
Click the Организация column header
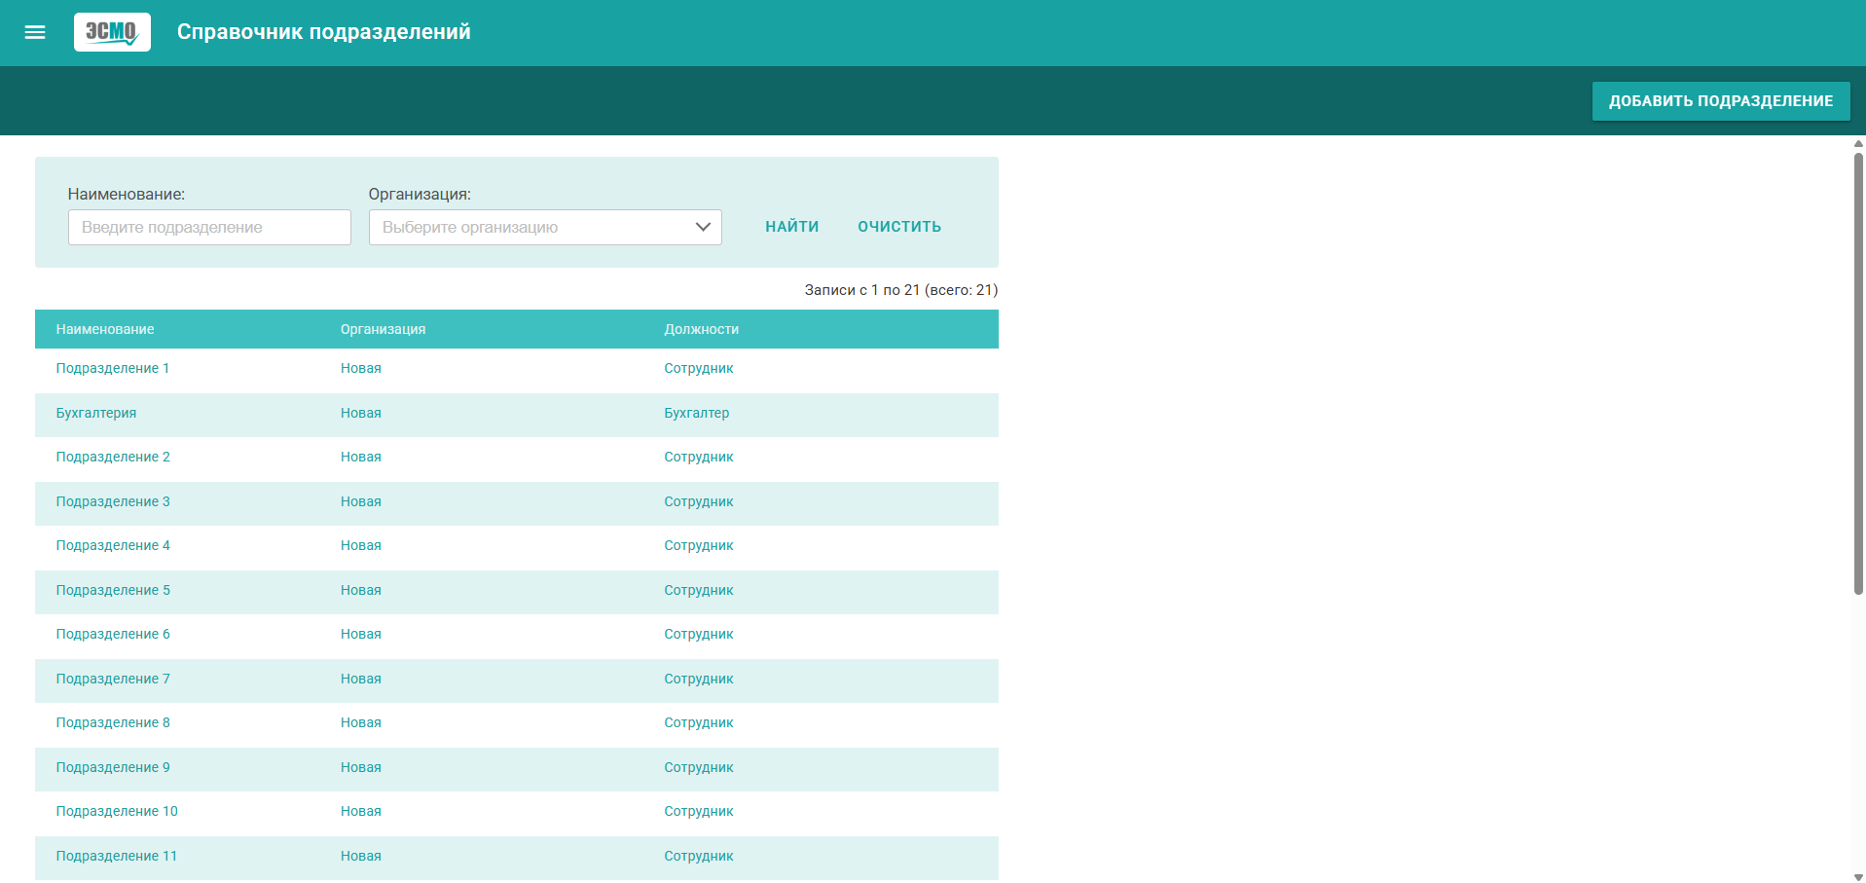[x=383, y=329]
